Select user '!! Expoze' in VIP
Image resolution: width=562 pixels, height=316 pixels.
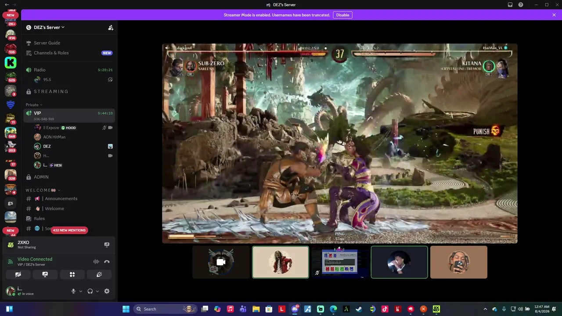pyautogui.click(x=73, y=128)
